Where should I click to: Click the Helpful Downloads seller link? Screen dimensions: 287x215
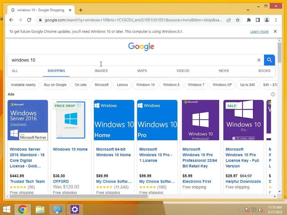(x=243, y=181)
